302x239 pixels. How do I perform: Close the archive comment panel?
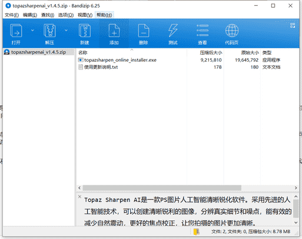tap(79, 197)
